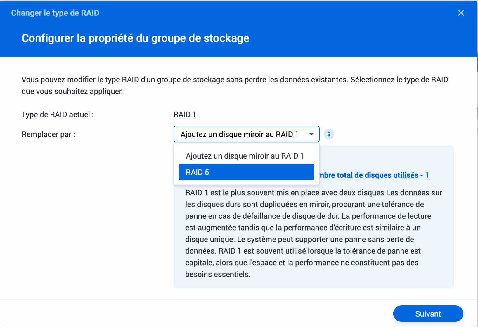Select RAID 5 from the dropdown list
The image size is (478, 327).
pos(246,172)
